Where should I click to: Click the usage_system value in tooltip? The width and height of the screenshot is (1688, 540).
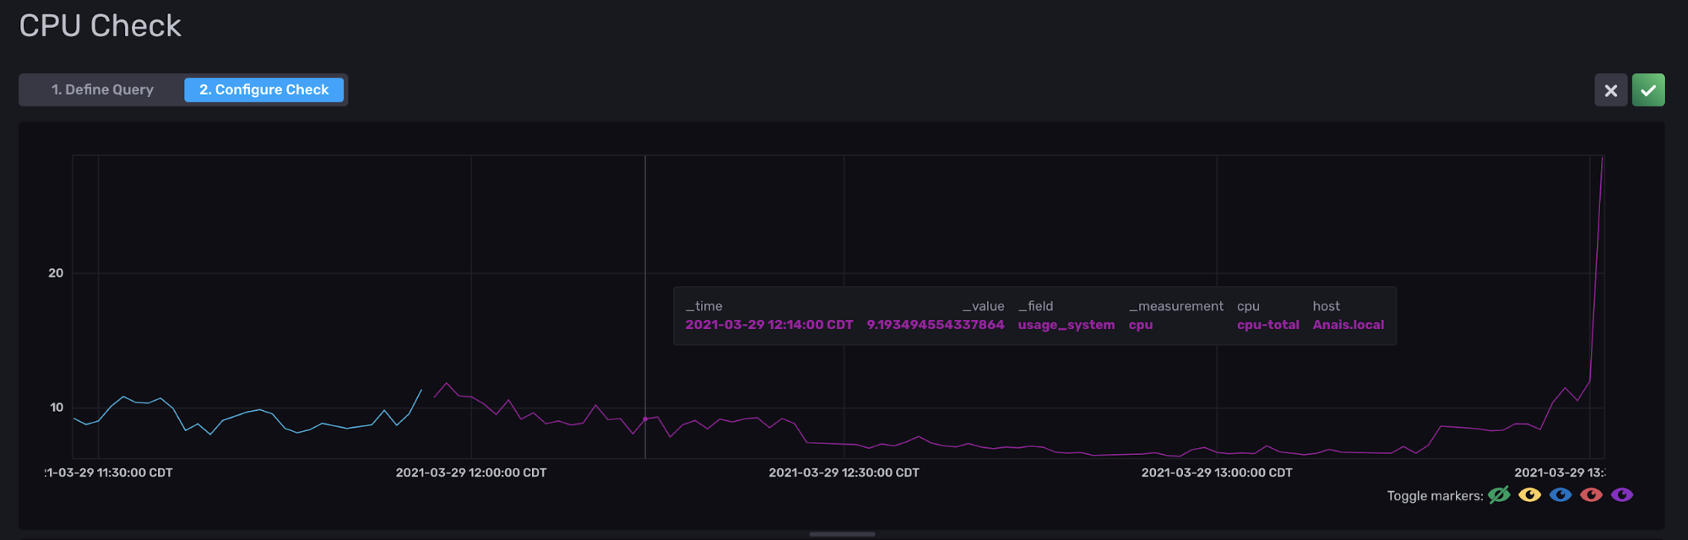[1066, 325]
